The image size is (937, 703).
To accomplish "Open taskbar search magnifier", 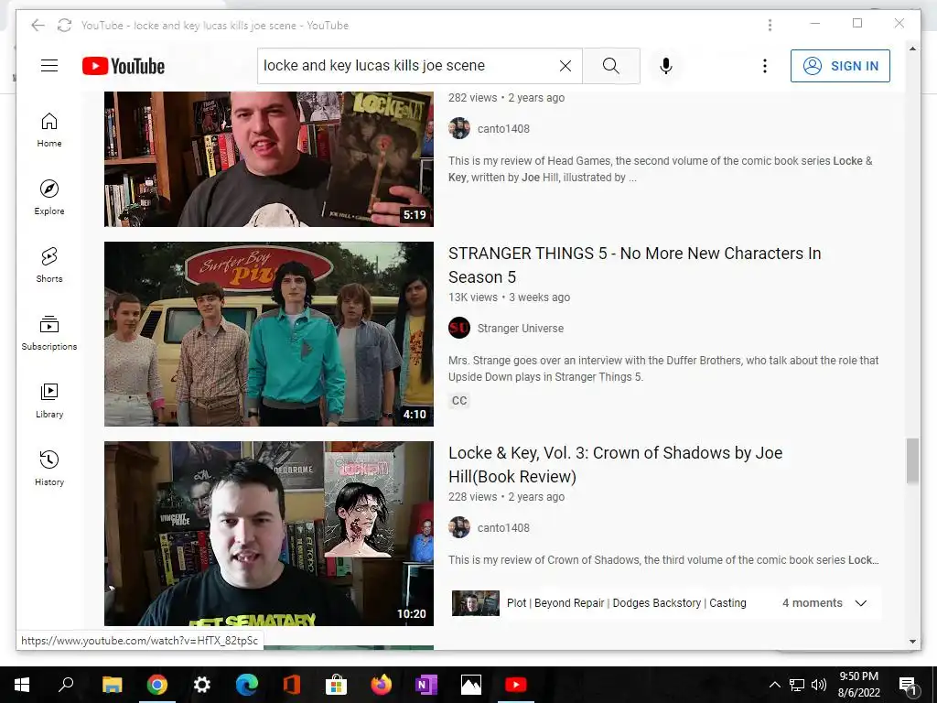I will click(x=66, y=685).
